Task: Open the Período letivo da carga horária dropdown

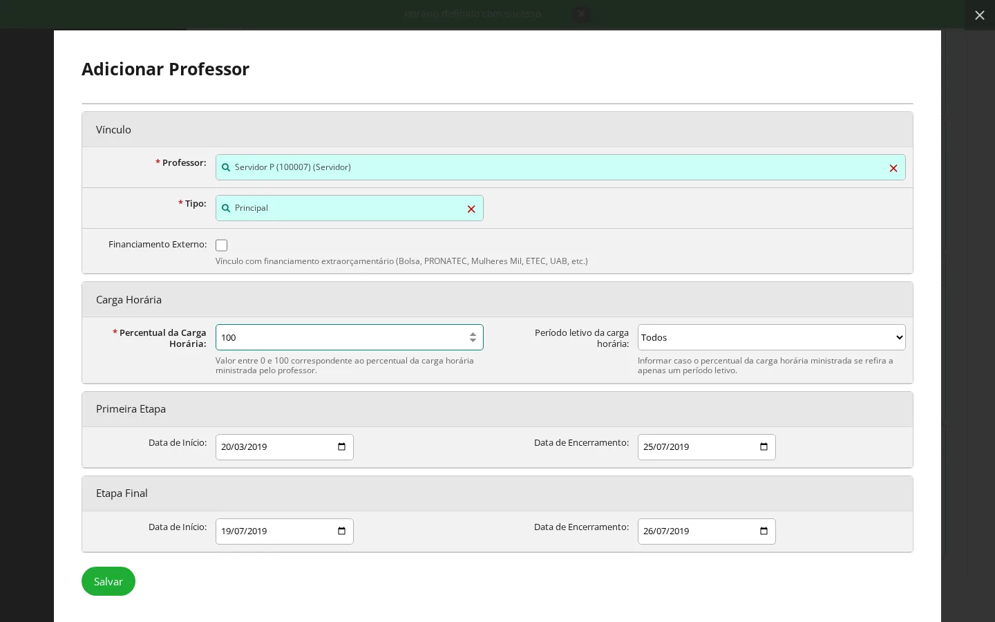Action: (771, 337)
